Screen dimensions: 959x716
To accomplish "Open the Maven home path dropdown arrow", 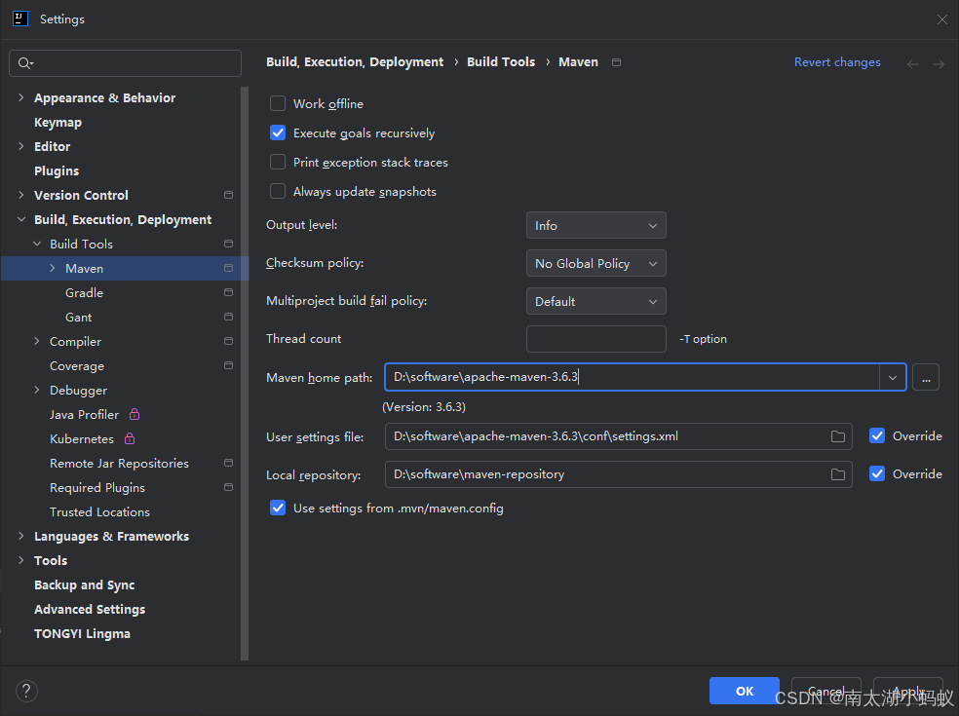I will tap(893, 377).
